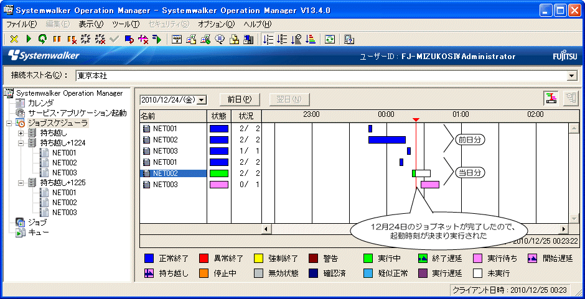The height and width of the screenshot is (299, 585).
Task: Select the ジョブ tree item
Action: [38, 223]
